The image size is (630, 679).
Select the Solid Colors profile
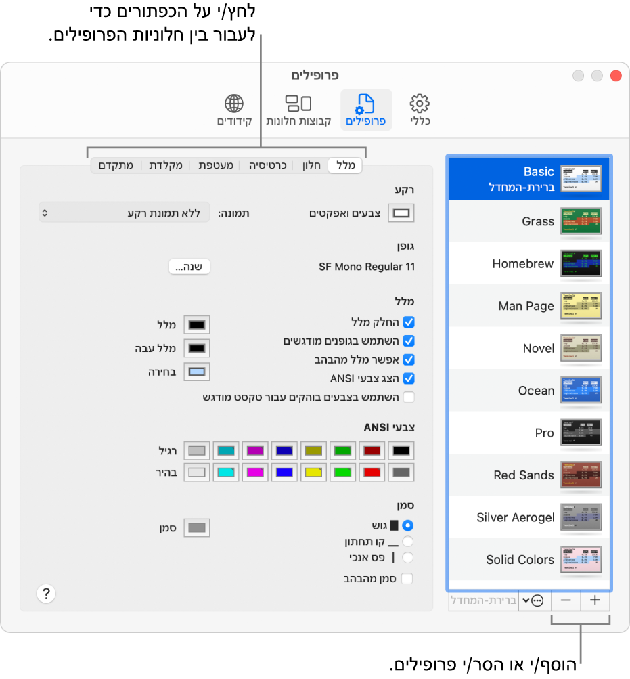pos(529,559)
